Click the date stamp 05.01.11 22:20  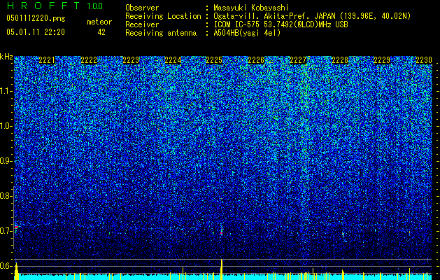pos(36,32)
